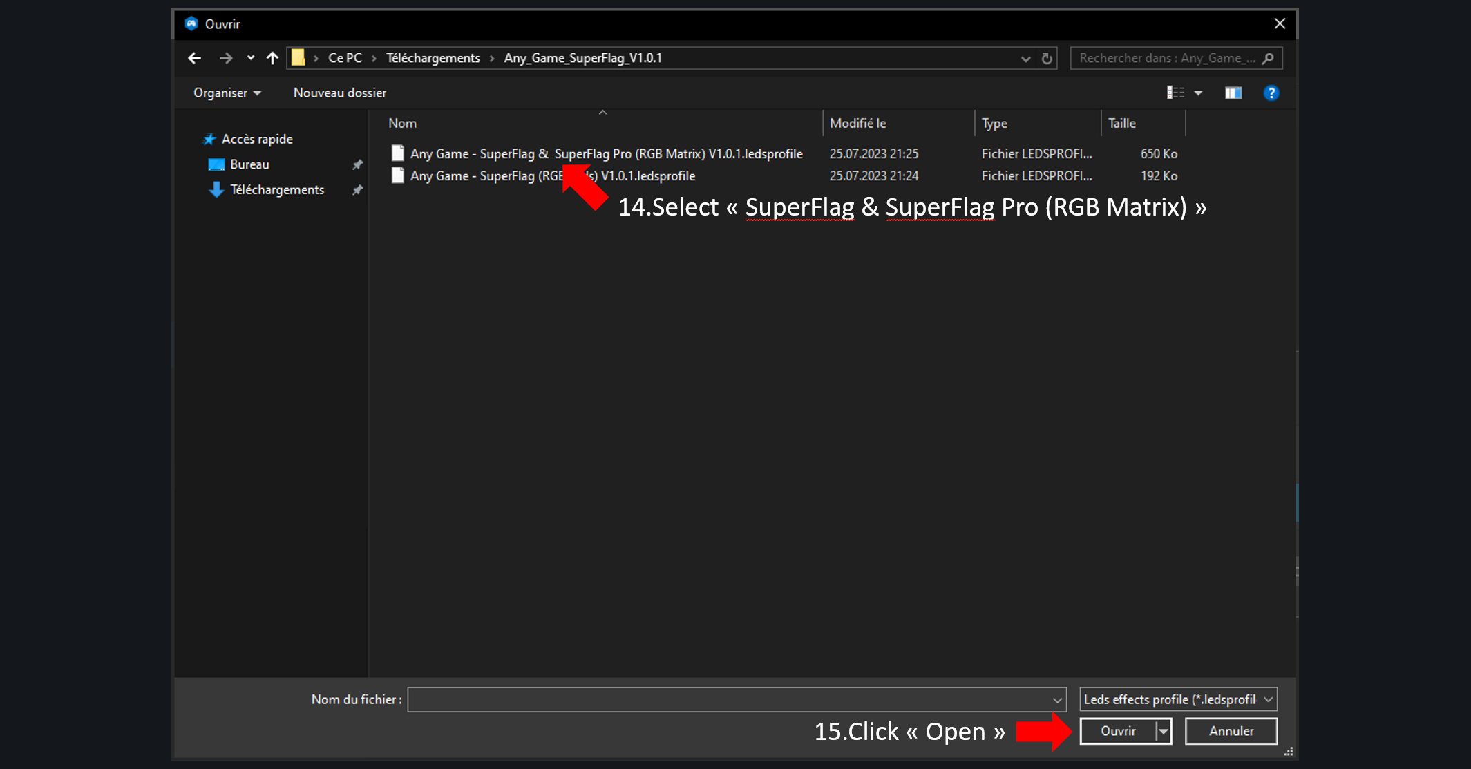
Task: Click the Ouvrir button
Action: [1118, 731]
